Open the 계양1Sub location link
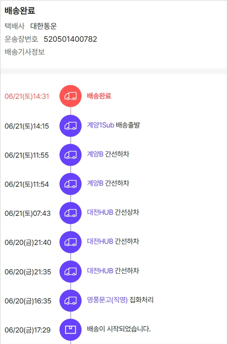 [x=100, y=125]
